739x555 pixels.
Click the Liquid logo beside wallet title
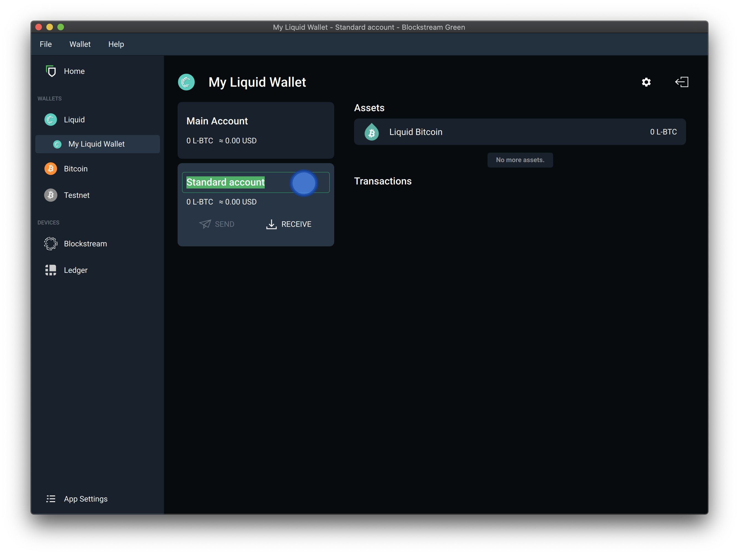click(186, 82)
